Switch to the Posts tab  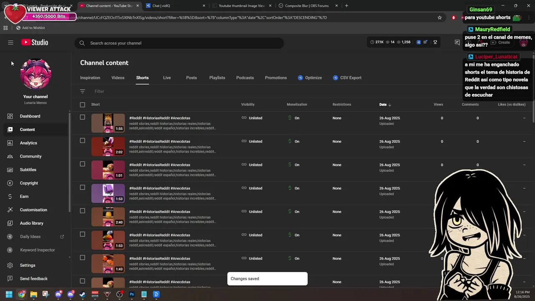[x=191, y=78]
